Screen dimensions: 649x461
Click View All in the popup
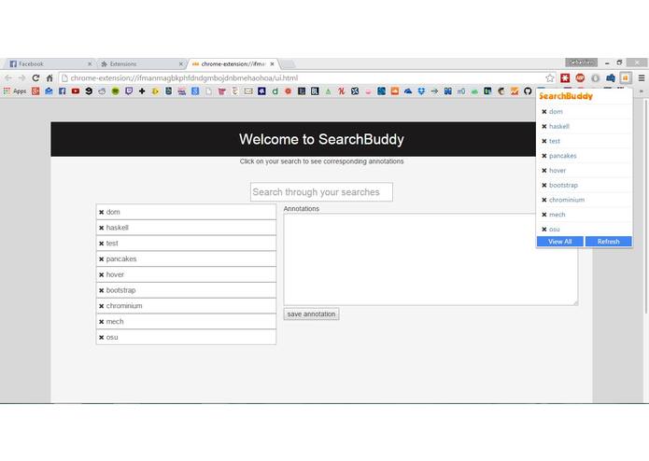(560, 242)
